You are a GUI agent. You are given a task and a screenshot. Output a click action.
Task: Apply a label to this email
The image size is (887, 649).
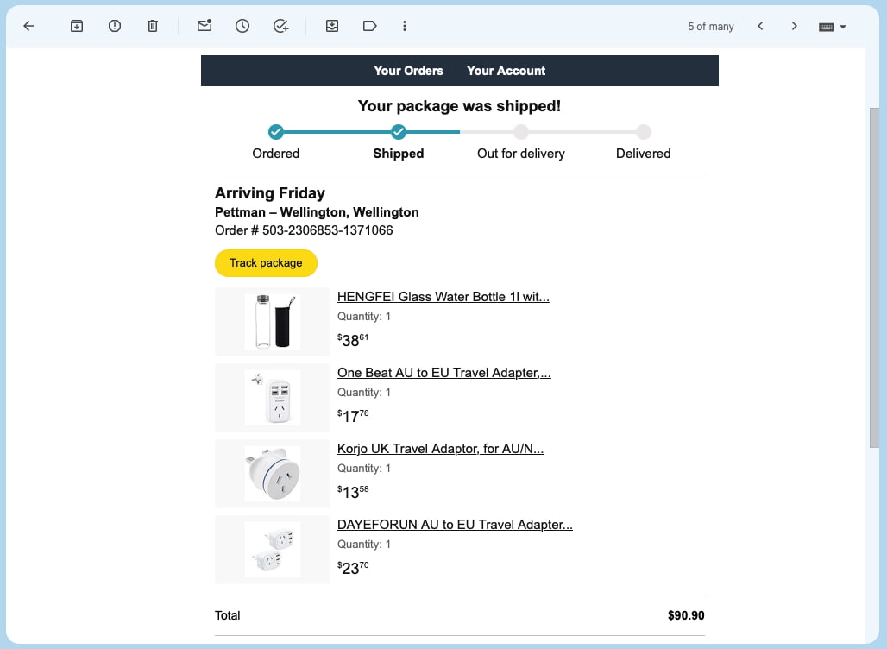(x=370, y=26)
